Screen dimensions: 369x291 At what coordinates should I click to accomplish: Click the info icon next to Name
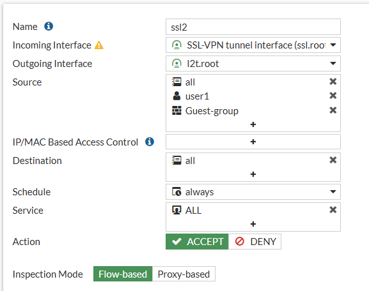point(49,26)
